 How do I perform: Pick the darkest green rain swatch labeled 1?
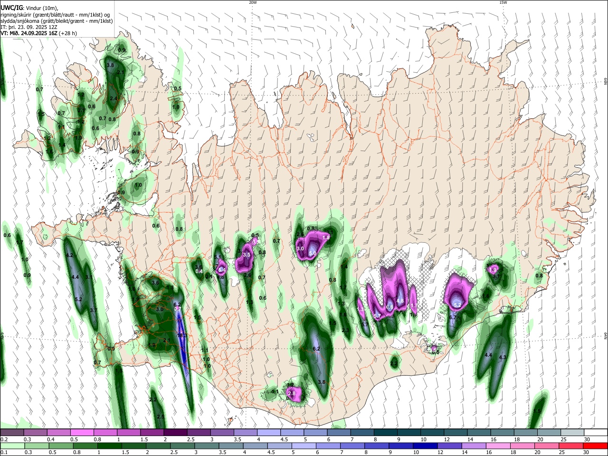click(110, 446)
